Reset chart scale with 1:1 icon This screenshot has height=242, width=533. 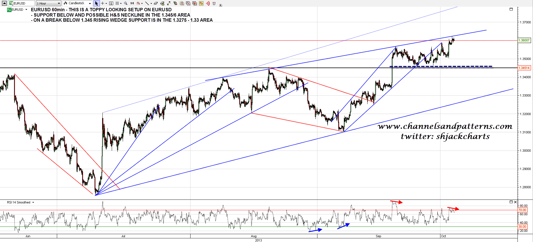(132, 3)
